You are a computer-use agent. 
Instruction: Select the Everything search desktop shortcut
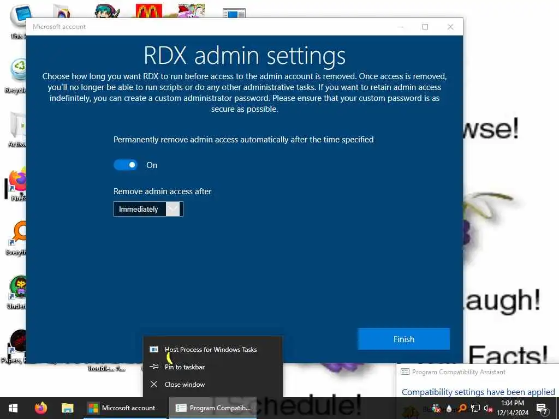16,239
